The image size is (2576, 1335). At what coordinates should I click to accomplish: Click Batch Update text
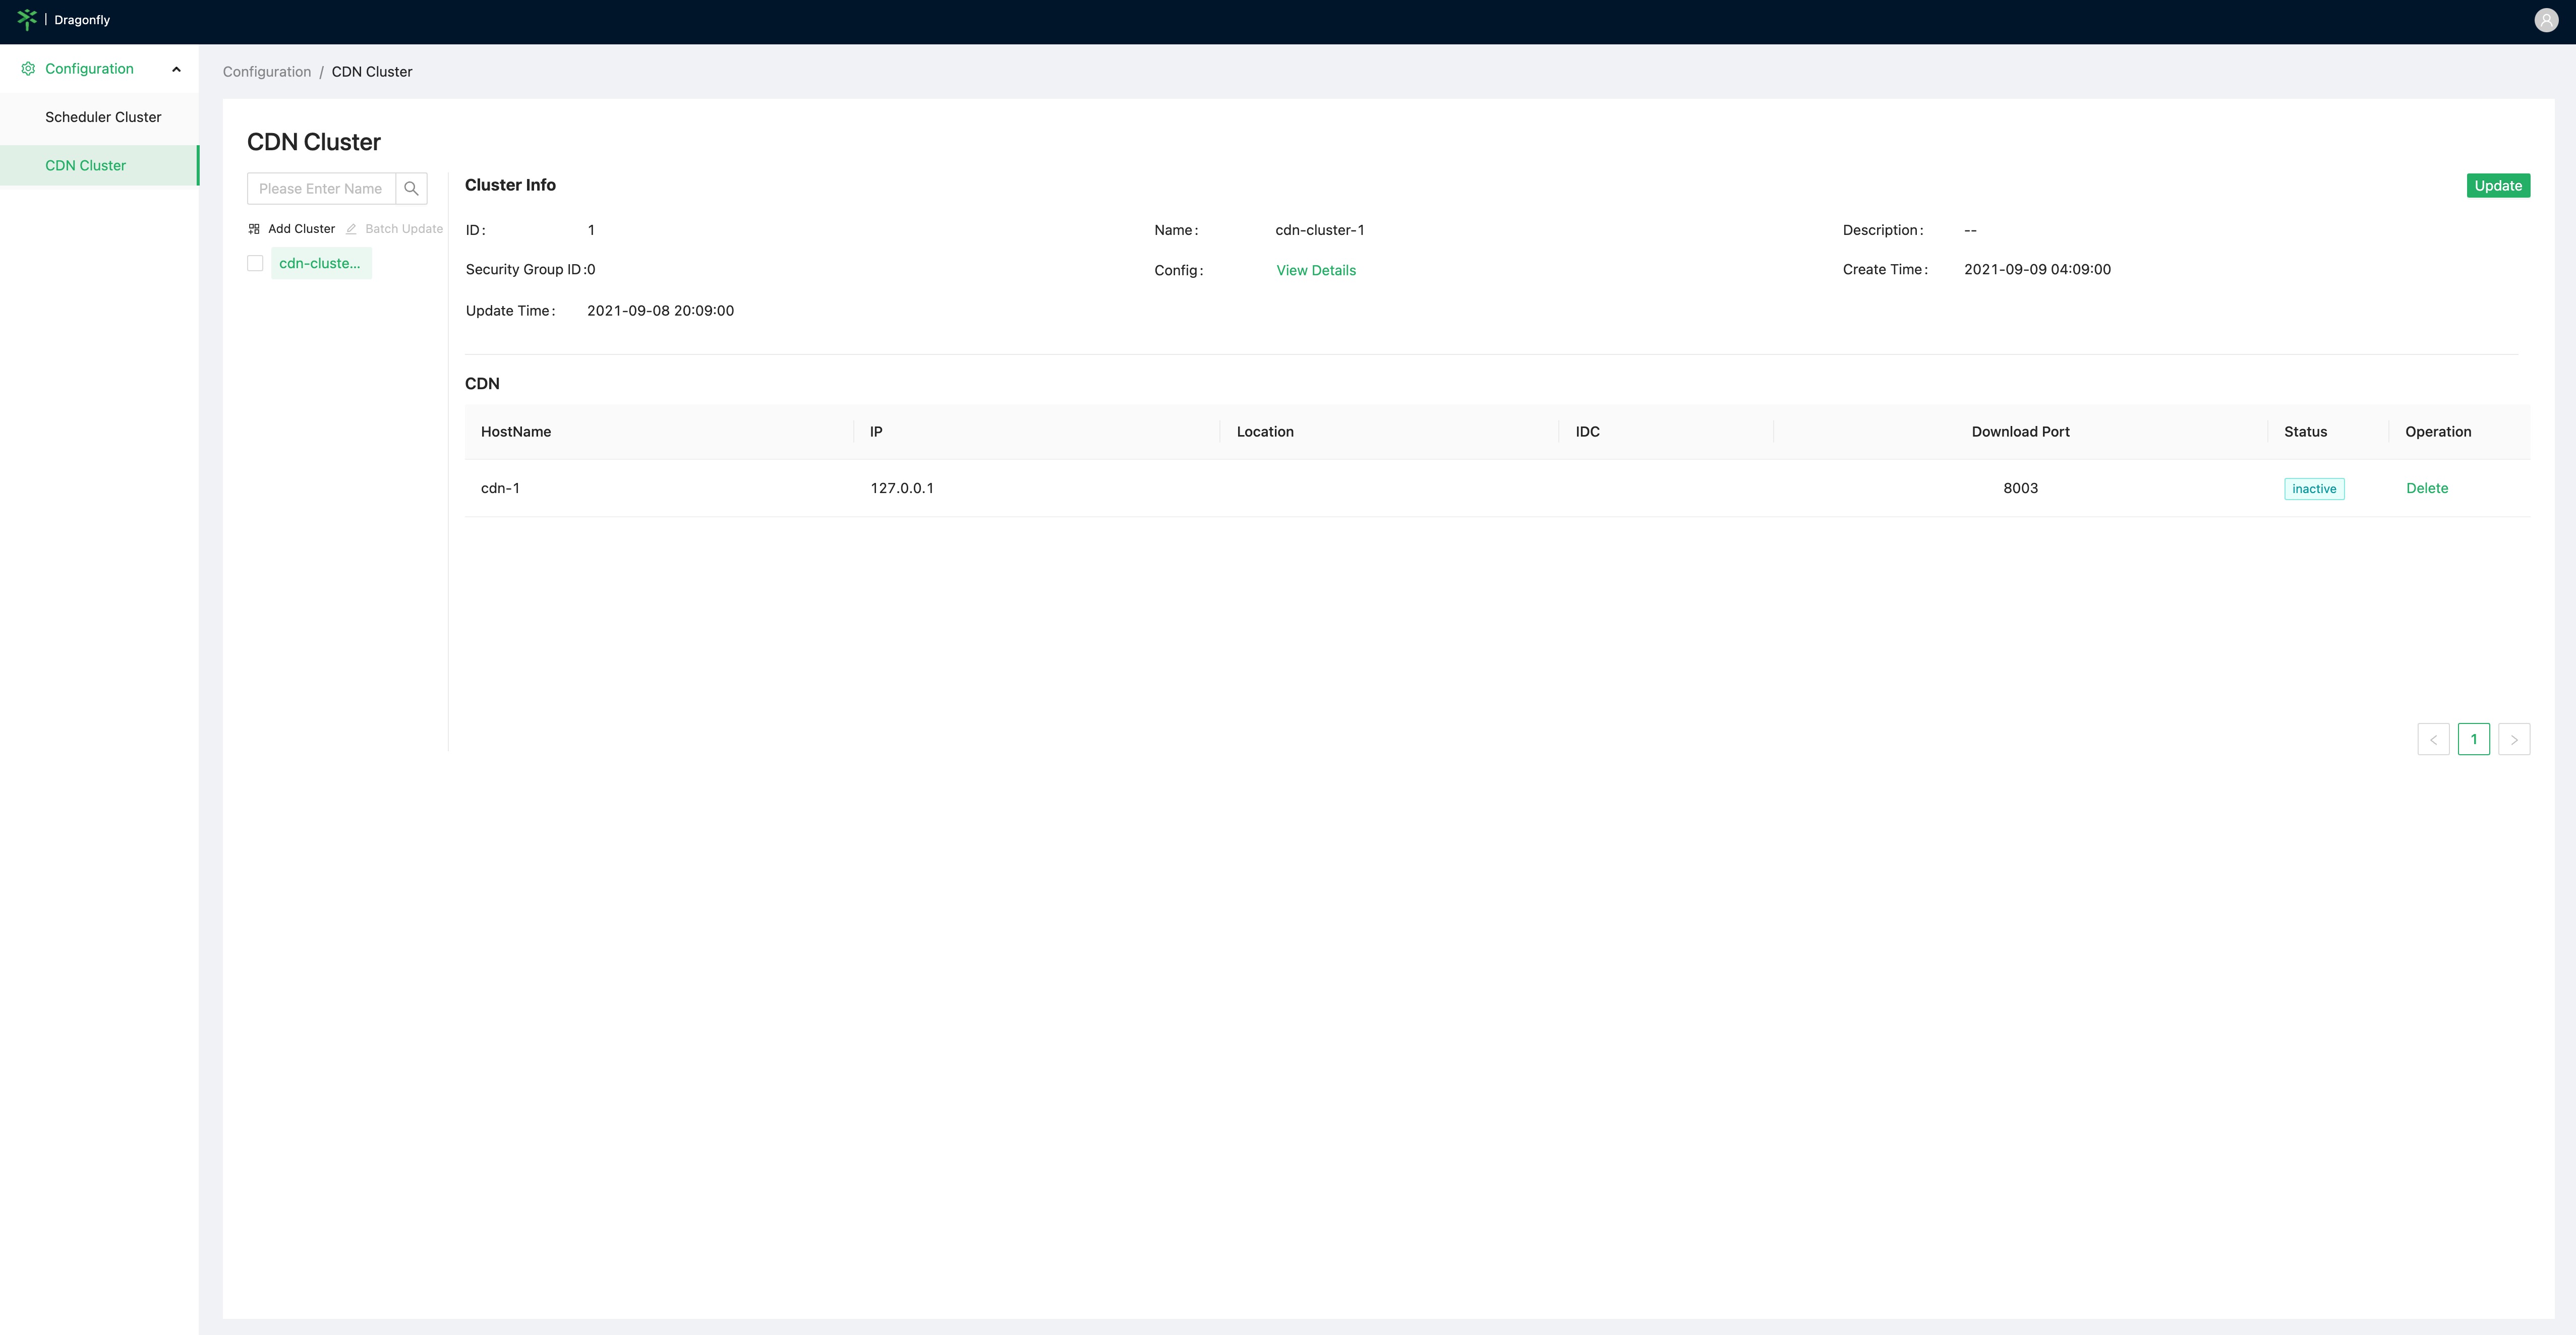click(x=404, y=229)
